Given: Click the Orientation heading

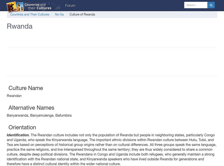Looking at the screenshot, I should click(22, 127).
